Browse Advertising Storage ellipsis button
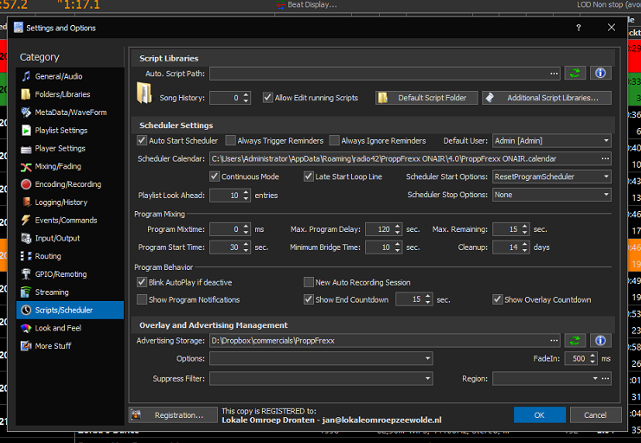Screen dimensions: 641x443 (554, 340)
